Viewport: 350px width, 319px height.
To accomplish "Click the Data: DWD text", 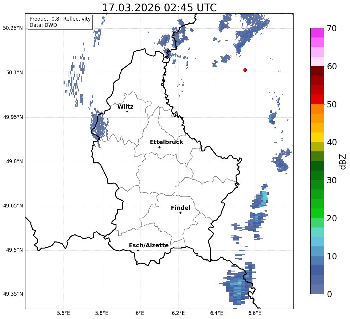I will tap(43, 25).
